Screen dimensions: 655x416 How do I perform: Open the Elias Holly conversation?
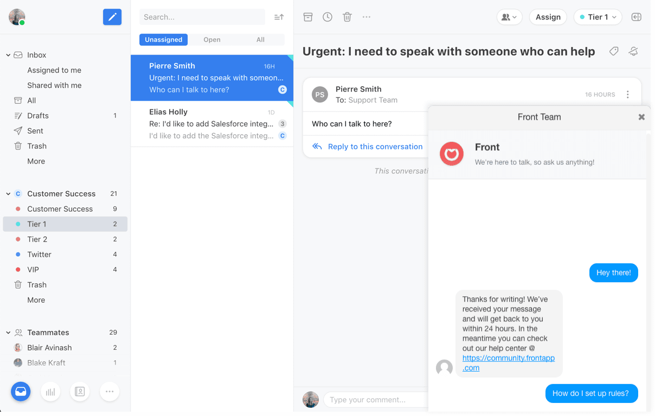pos(212,123)
